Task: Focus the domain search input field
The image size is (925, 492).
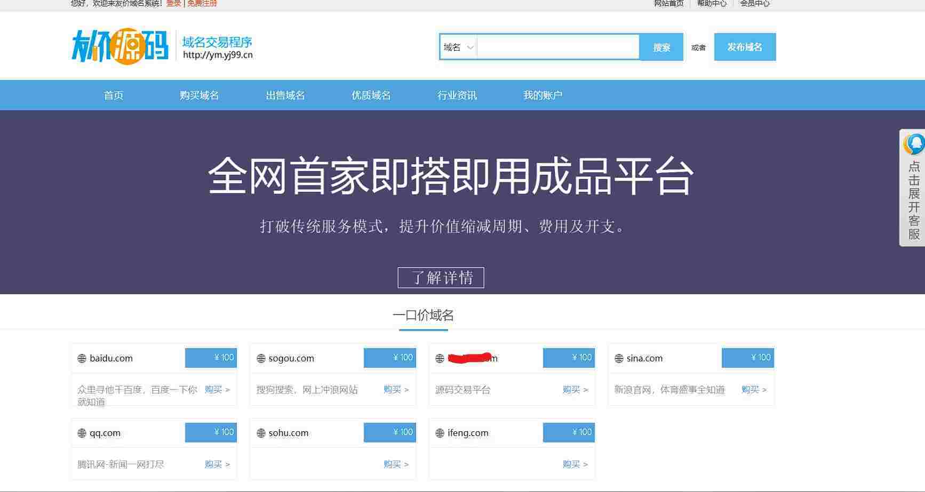Action: [x=558, y=47]
